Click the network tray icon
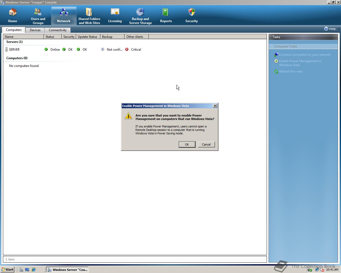Screen dimensions: 341x273 [317, 270]
